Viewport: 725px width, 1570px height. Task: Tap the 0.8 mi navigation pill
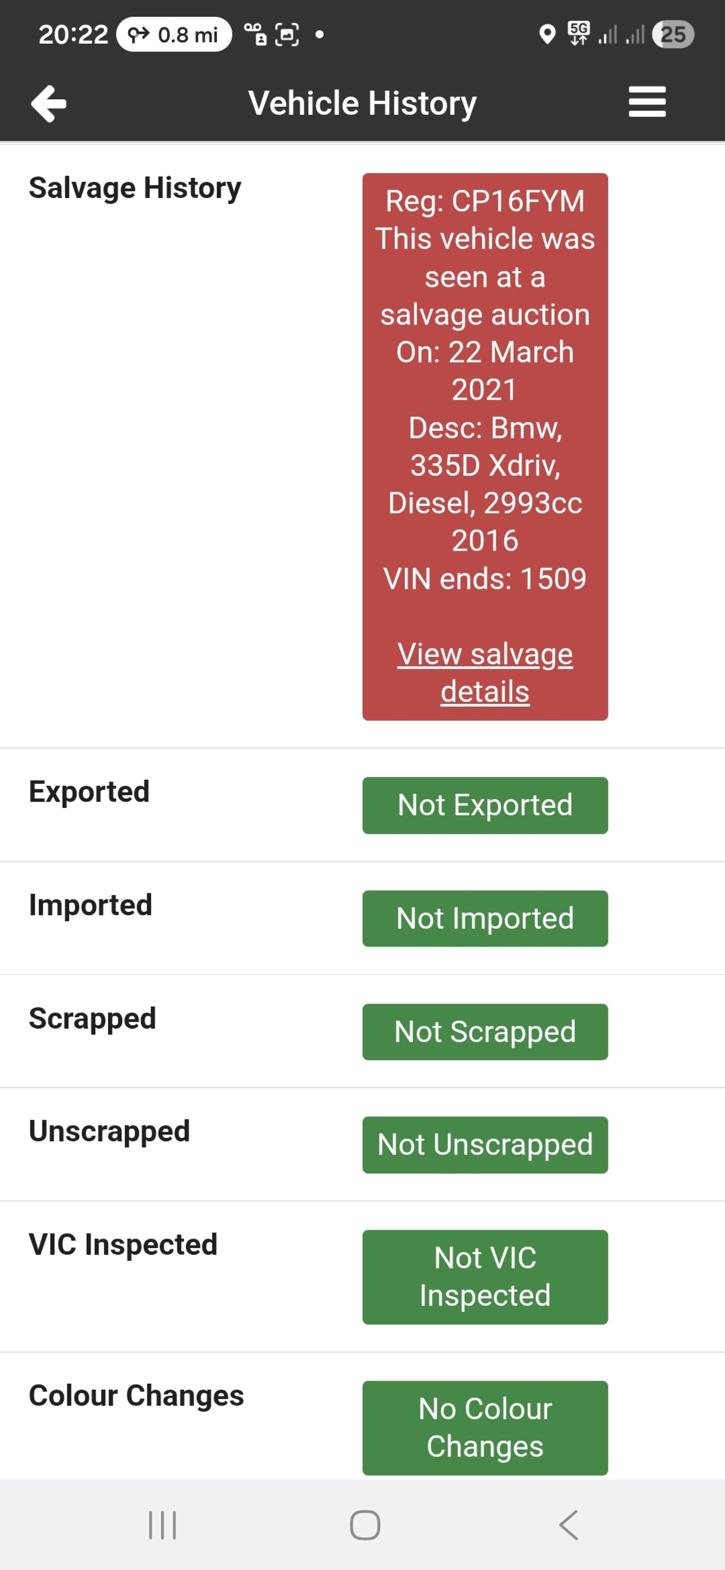174,35
